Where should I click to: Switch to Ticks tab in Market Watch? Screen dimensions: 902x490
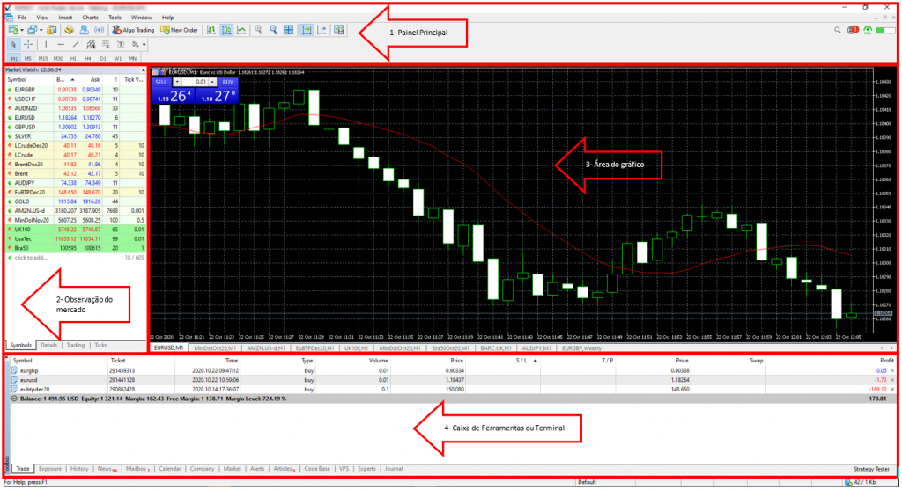100,345
